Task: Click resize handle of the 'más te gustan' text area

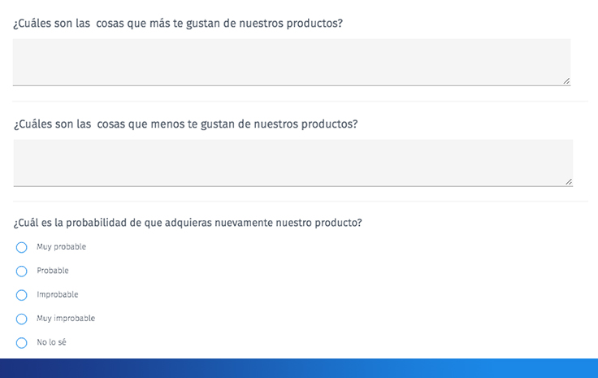Action: coord(566,80)
